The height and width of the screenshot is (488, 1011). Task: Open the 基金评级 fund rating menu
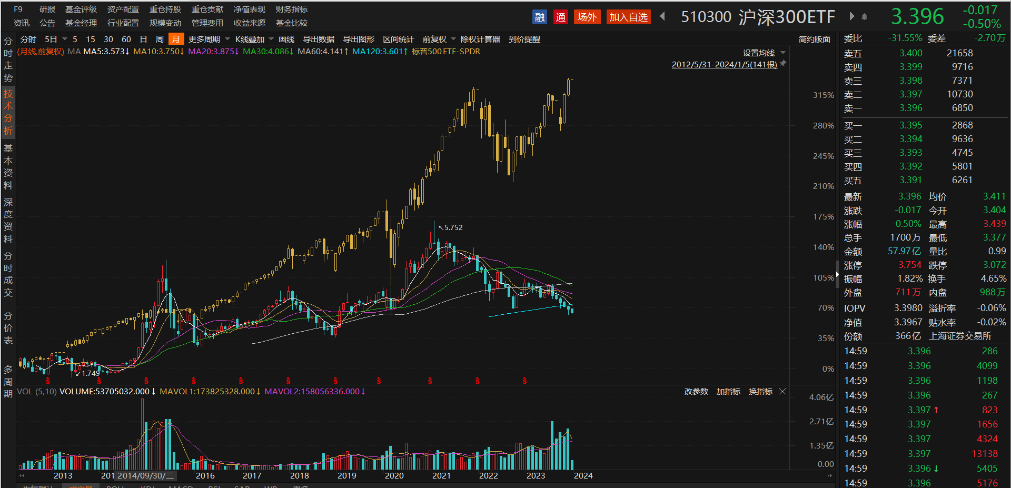(81, 9)
